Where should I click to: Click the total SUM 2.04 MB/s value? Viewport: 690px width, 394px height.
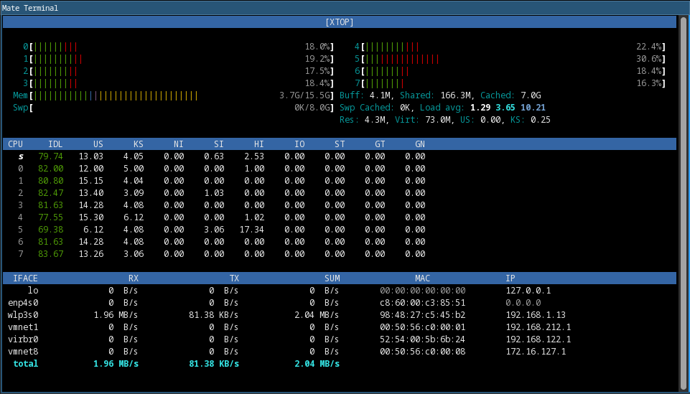click(x=317, y=364)
